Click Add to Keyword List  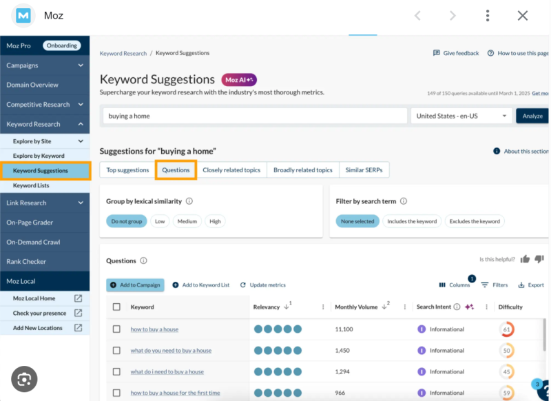coord(200,285)
